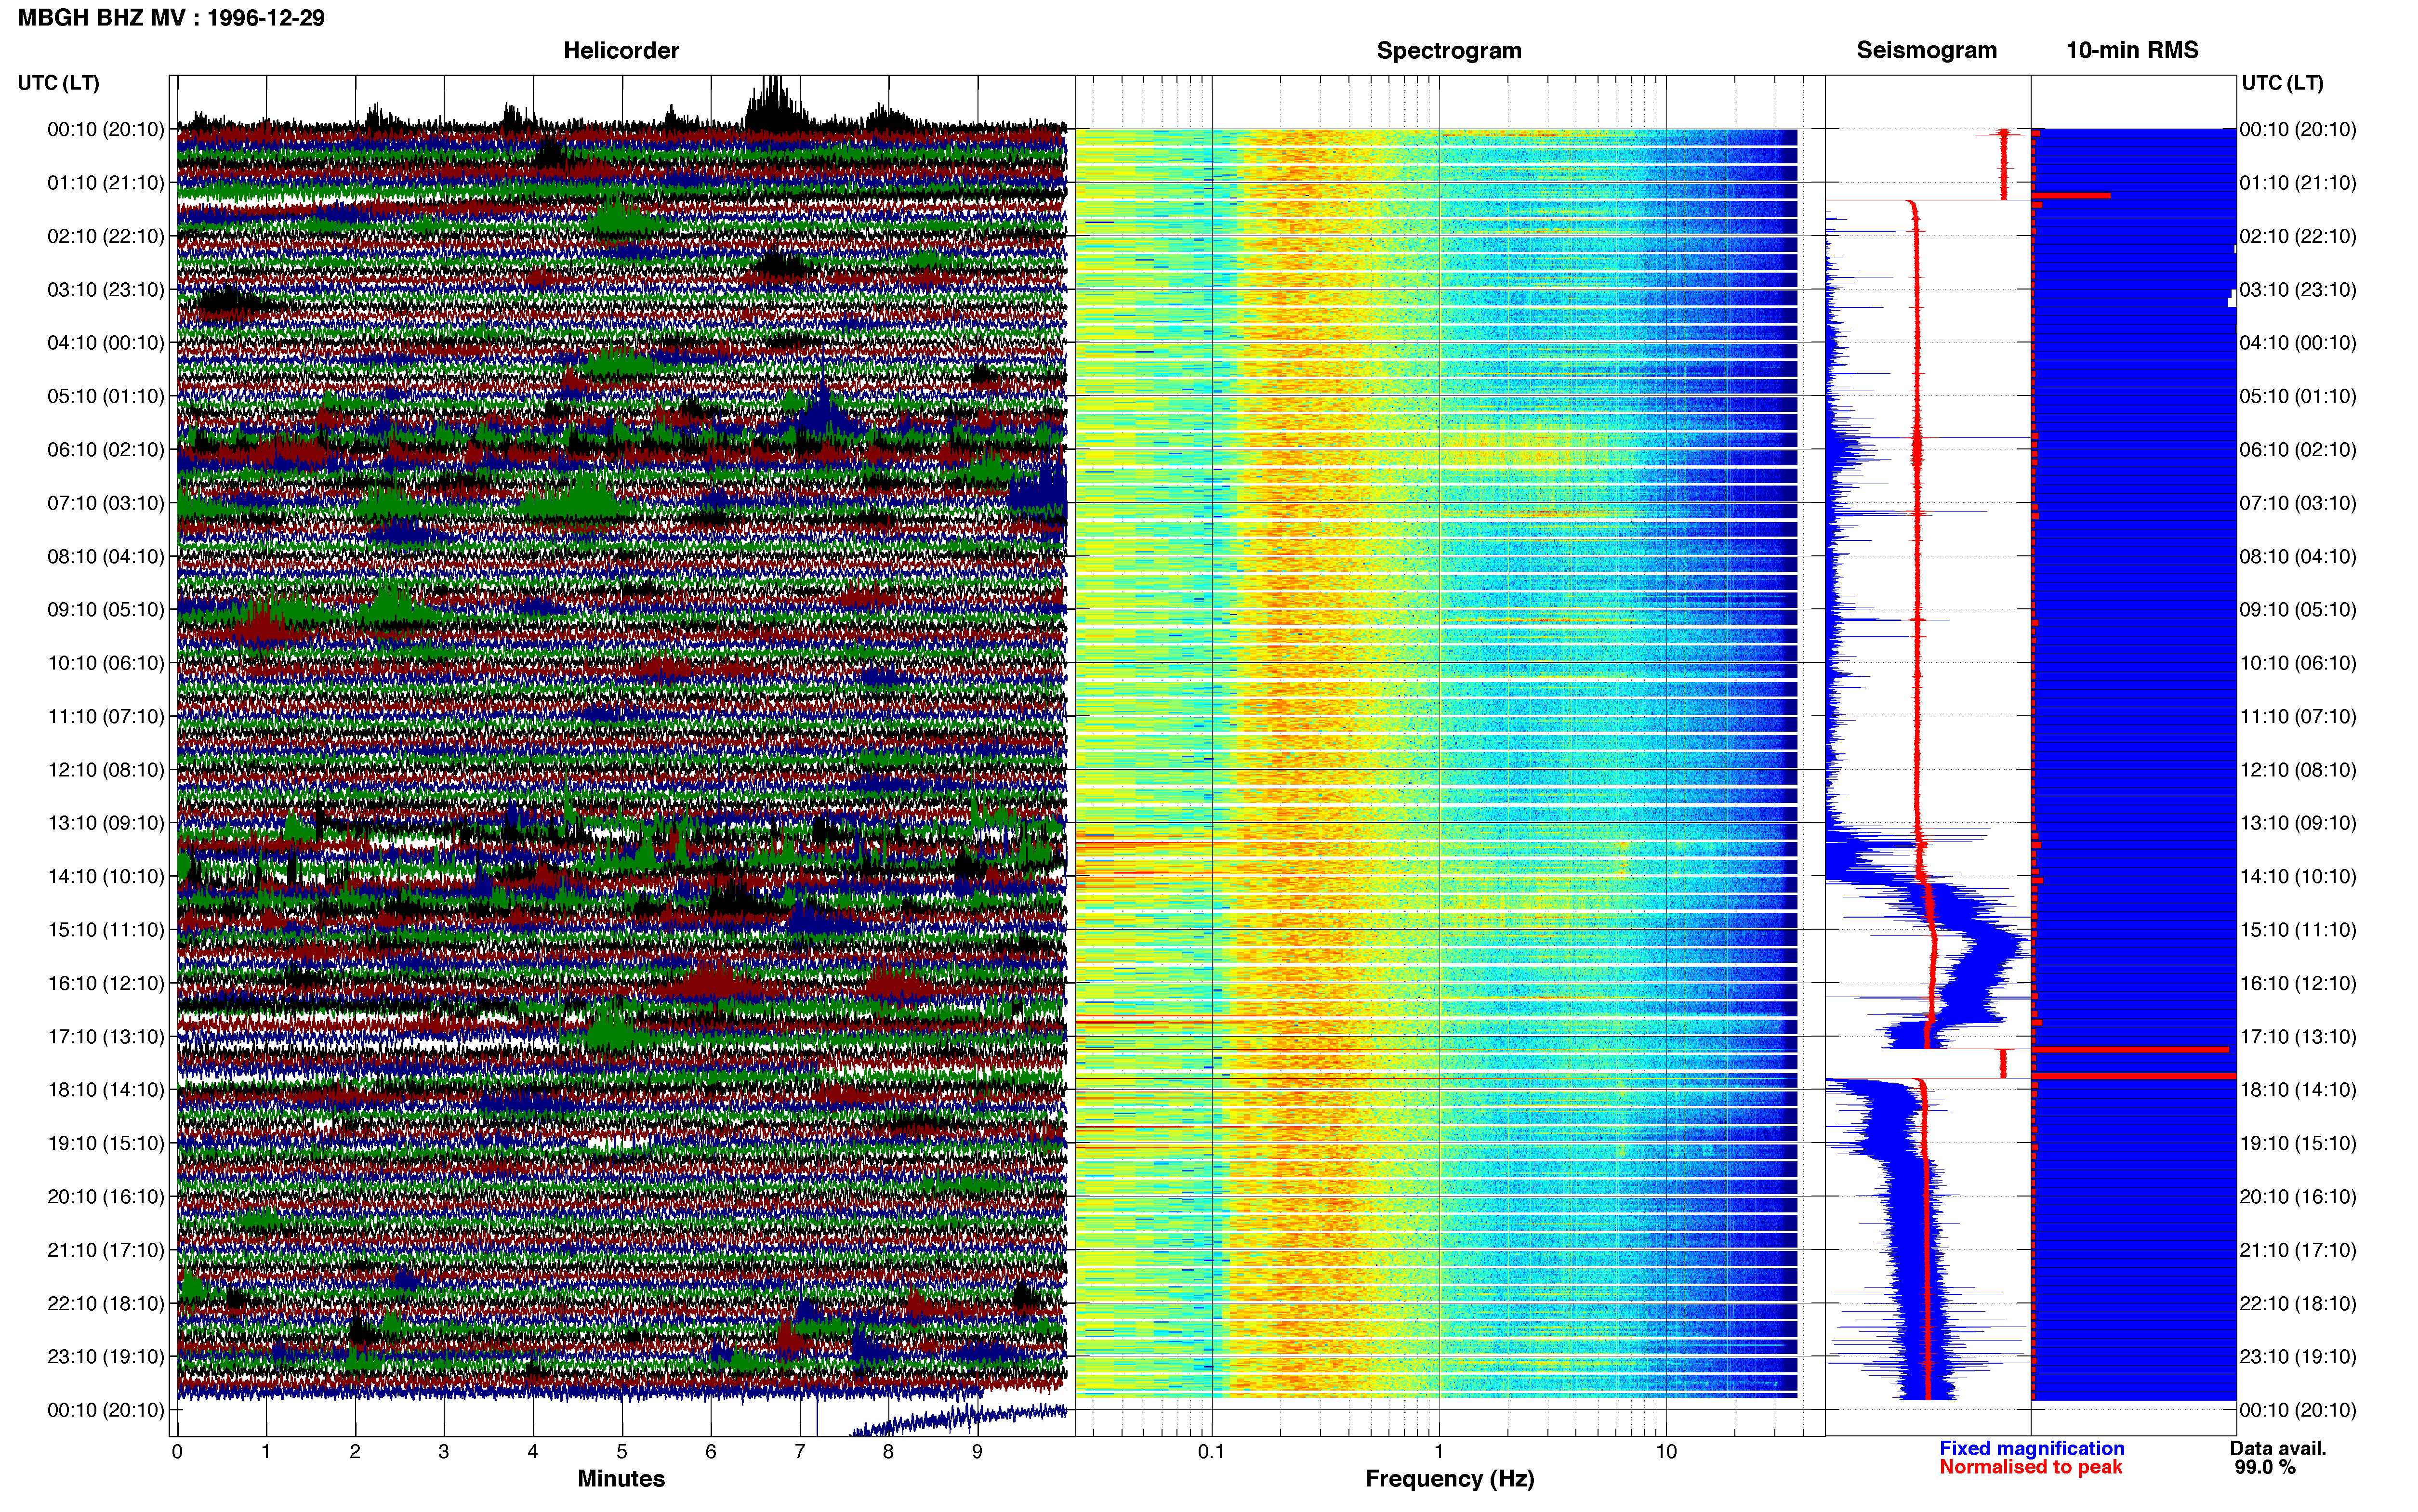
Task: Click left axis time label '23:10 (19:10)'
Action: [x=106, y=1357]
